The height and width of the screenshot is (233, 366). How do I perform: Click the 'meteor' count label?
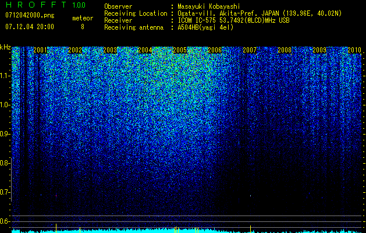(83, 18)
